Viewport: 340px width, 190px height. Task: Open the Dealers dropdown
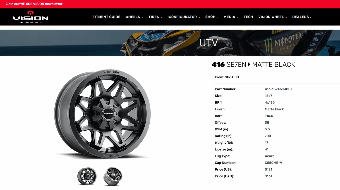(x=302, y=17)
